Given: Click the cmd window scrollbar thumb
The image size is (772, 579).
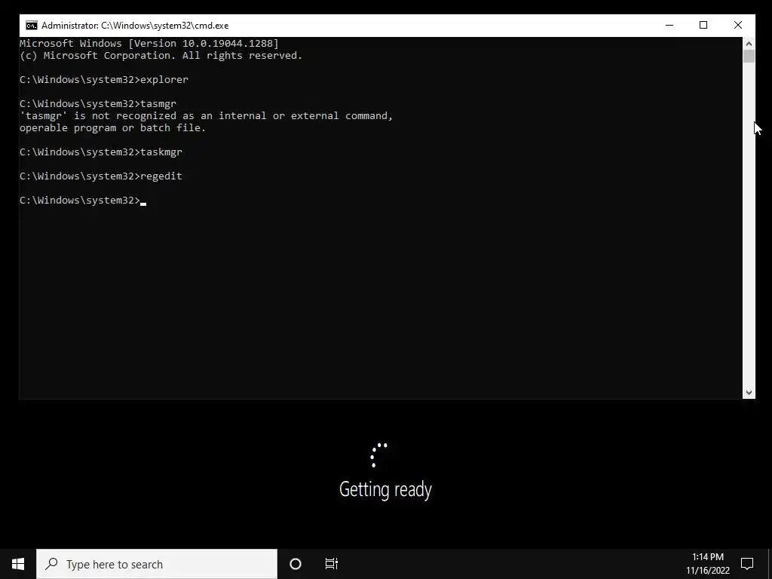Looking at the screenshot, I should (x=749, y=56).
